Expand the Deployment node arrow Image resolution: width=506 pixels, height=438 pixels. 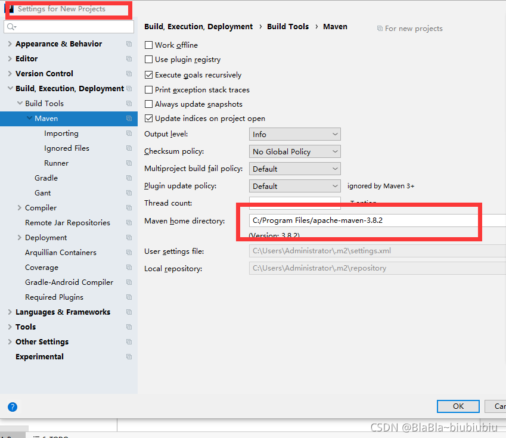click(19, 238)
